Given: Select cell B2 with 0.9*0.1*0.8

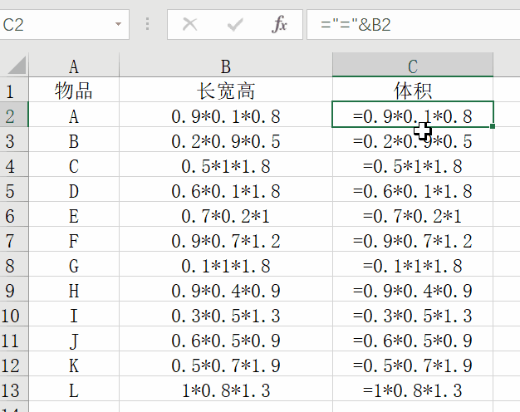Looking at the screenshot, I should point(225,115).
